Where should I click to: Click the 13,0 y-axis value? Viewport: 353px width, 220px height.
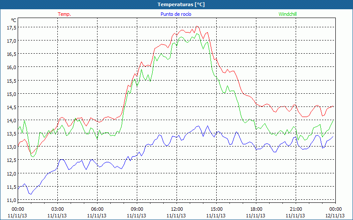(12, 147)
